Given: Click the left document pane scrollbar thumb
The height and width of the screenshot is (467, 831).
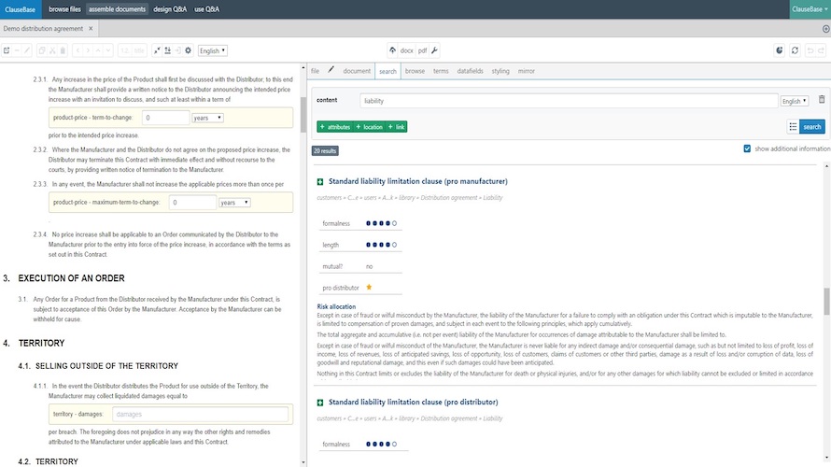Looking at the screenshot, I should click(303, 115).
